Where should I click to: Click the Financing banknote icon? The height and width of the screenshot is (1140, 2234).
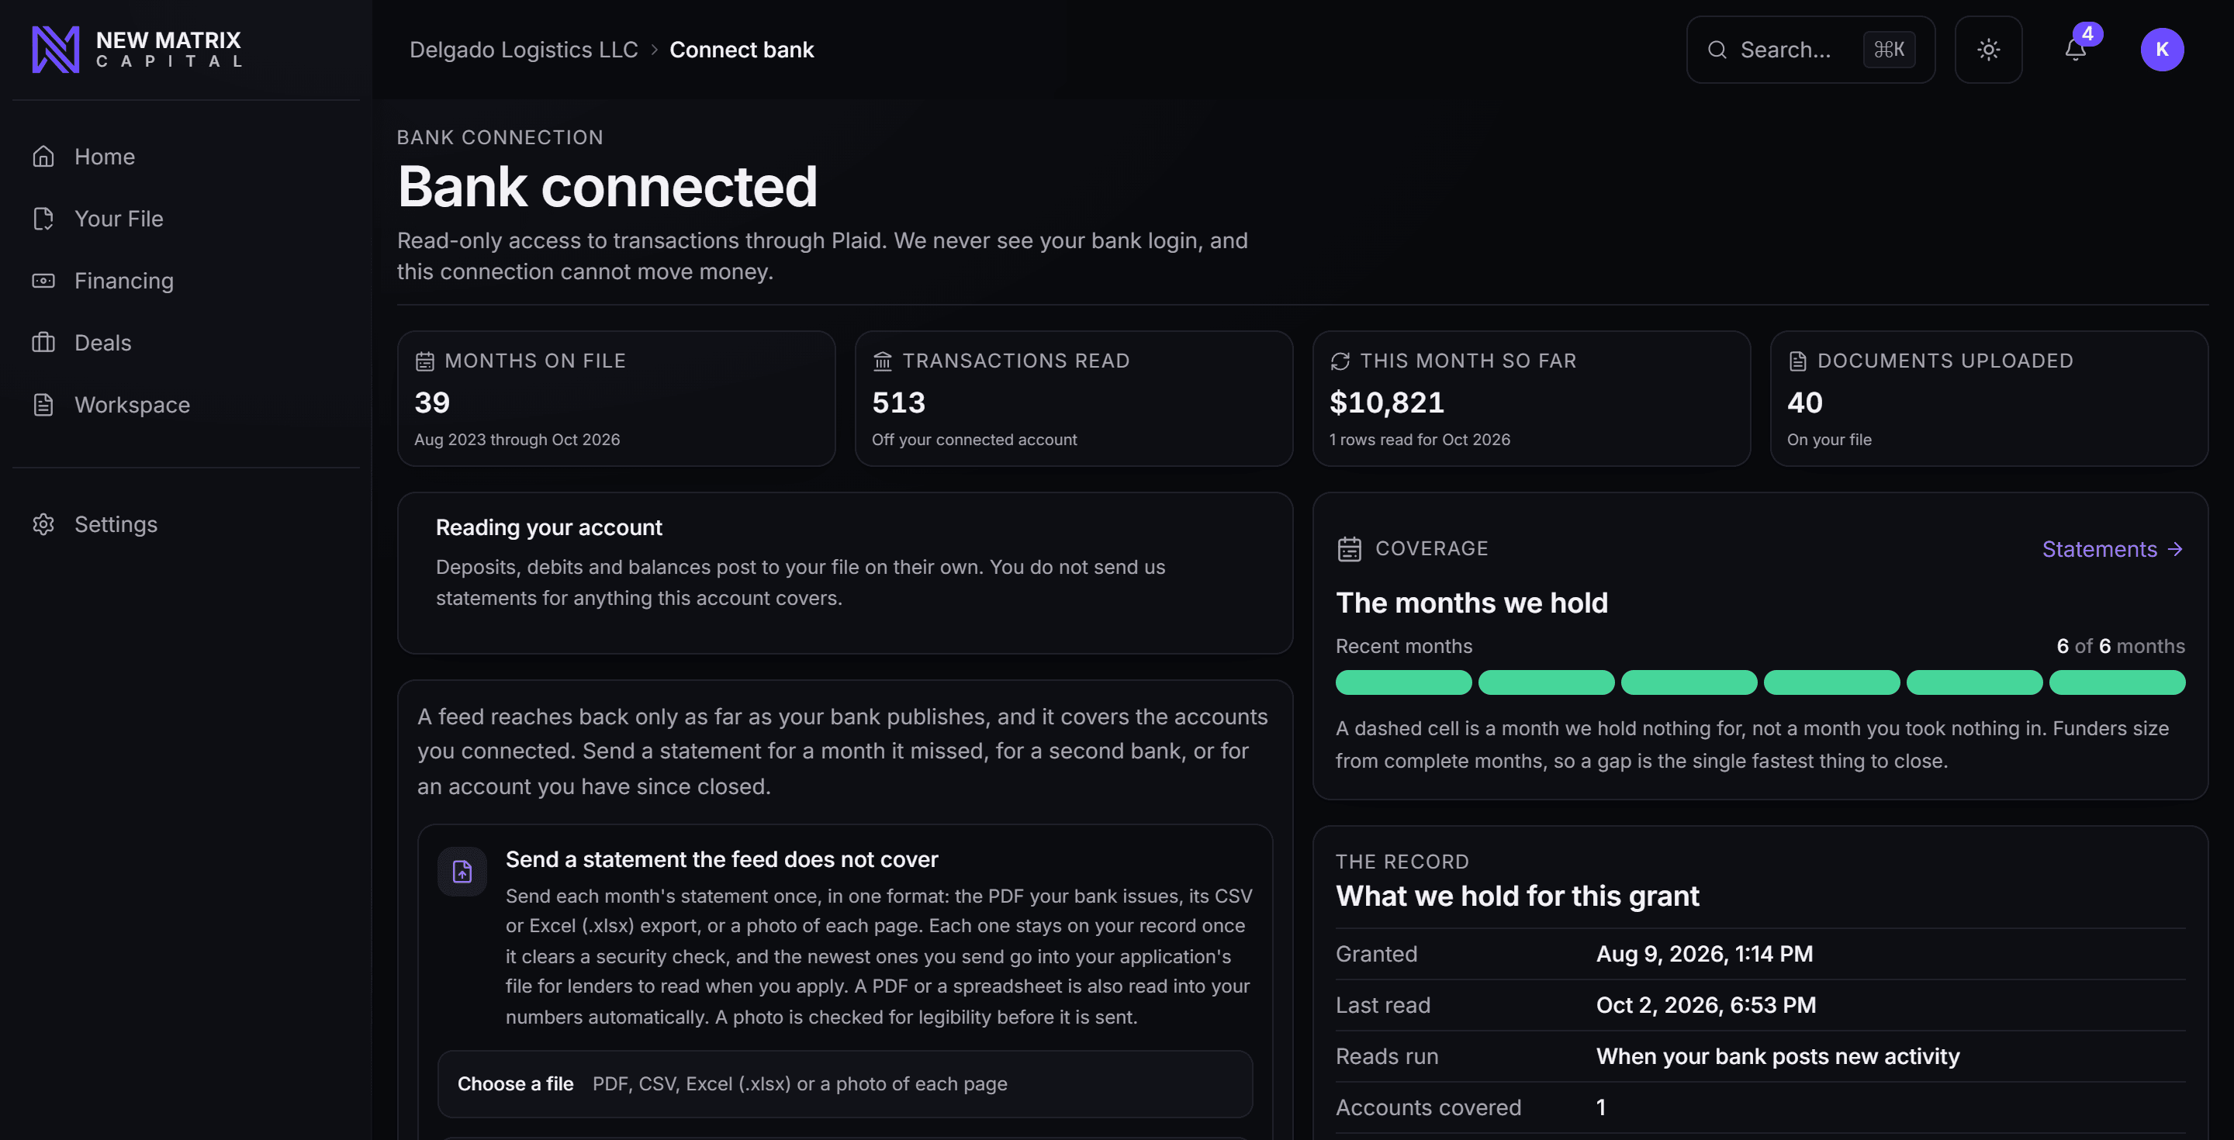(43, 281)
